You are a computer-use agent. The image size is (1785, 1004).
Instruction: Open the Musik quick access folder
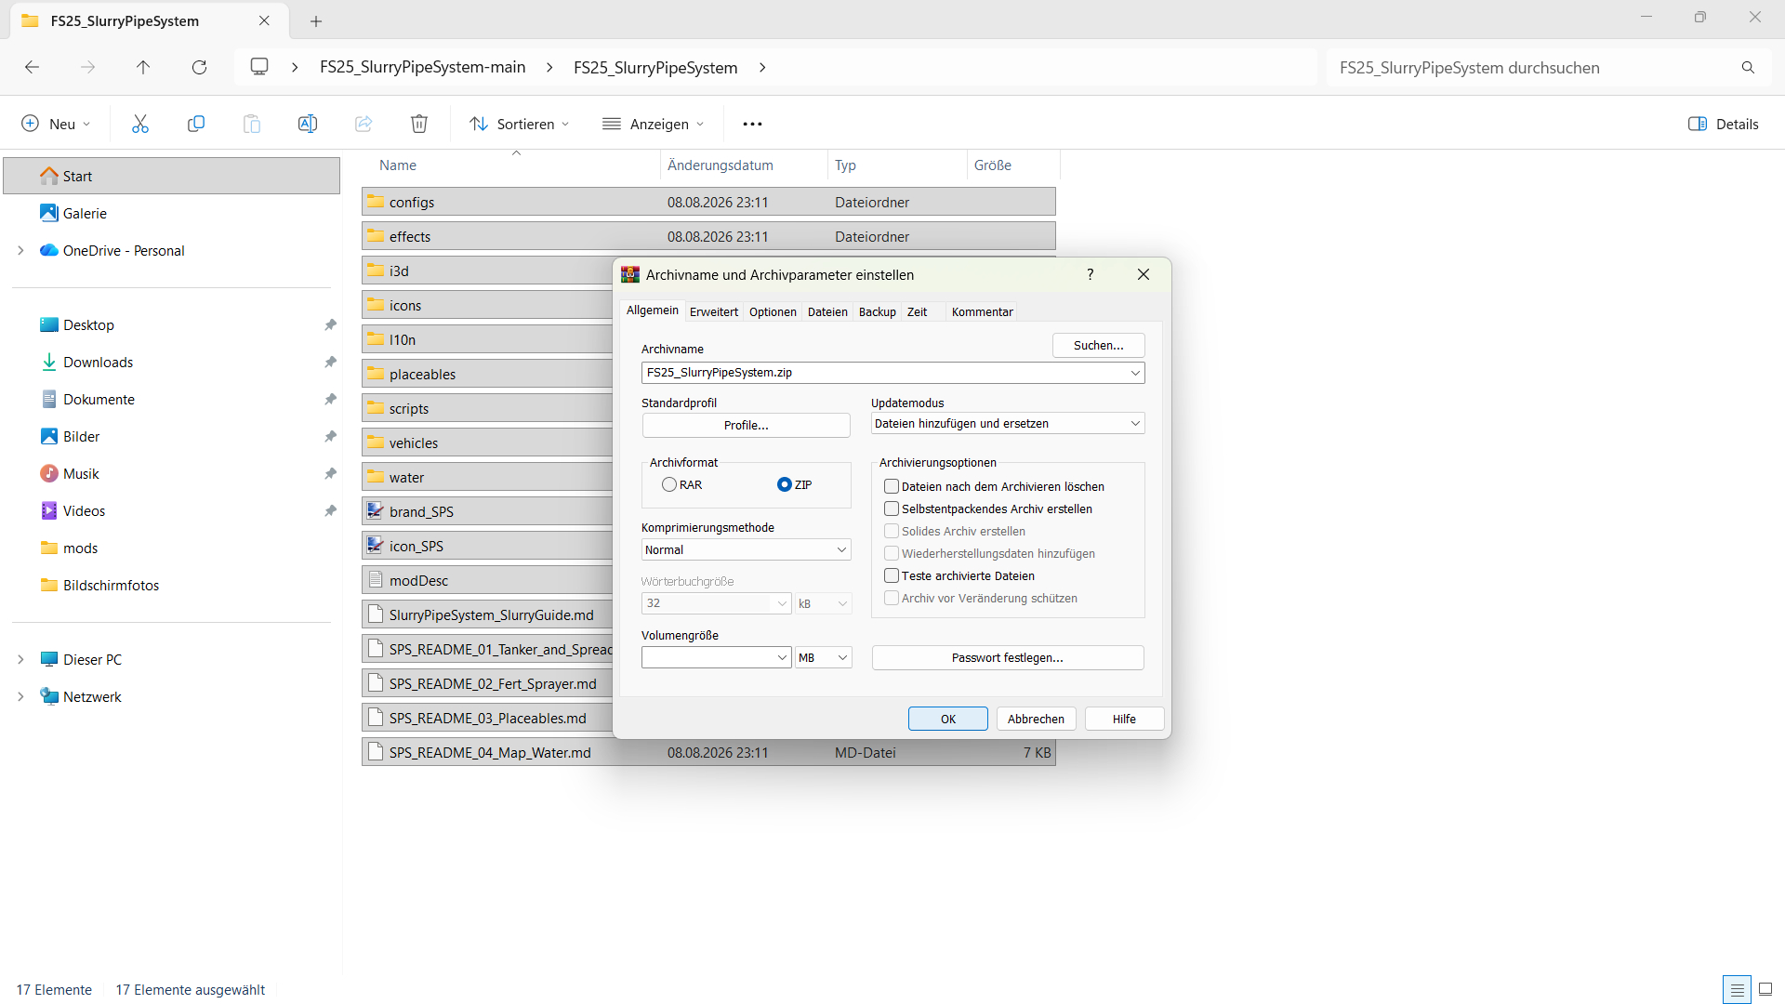(x=81, y=473)
